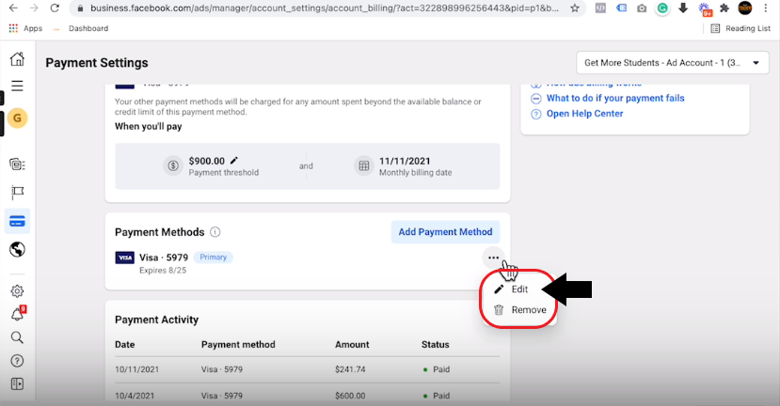The width and height of the screenshot is (780, 406).
Task: Click the Payment Activity heading
Action: click(x=157, y=320)
